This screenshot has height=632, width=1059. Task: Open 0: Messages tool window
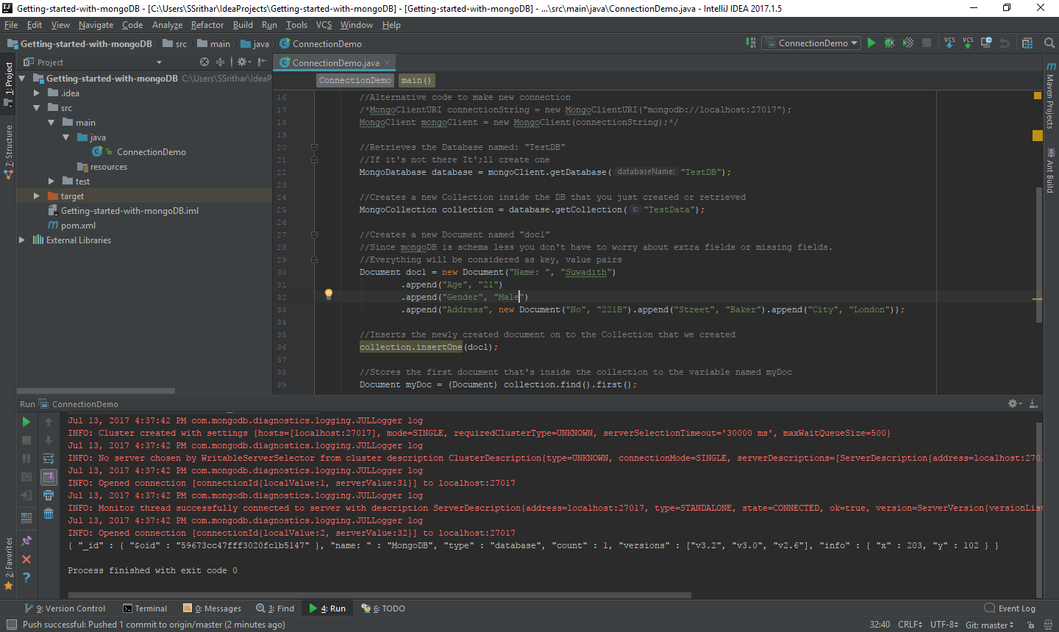[212, 608]
